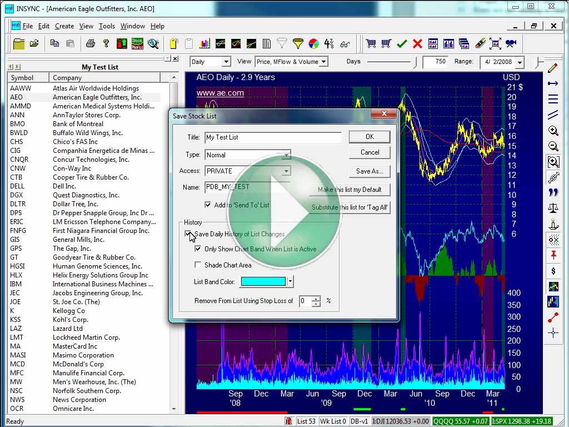Screen dimensions: 569x427
Task: Click the yellow filter funnel icon
Action: (x=298, y=43)
